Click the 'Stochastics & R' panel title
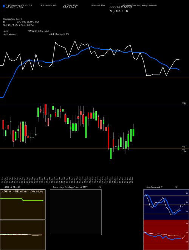The width and height of the screenshot is (189, 250). click(155, 187)
